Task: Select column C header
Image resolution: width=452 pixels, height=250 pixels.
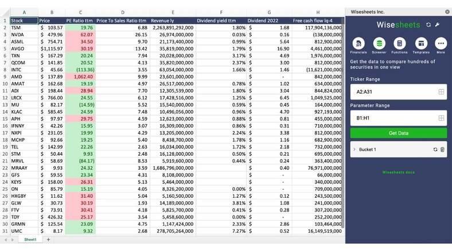Action: tap(80, 13)
